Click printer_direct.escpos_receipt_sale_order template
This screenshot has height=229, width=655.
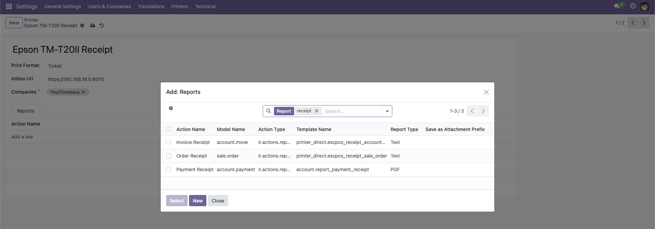coord(341,156)
